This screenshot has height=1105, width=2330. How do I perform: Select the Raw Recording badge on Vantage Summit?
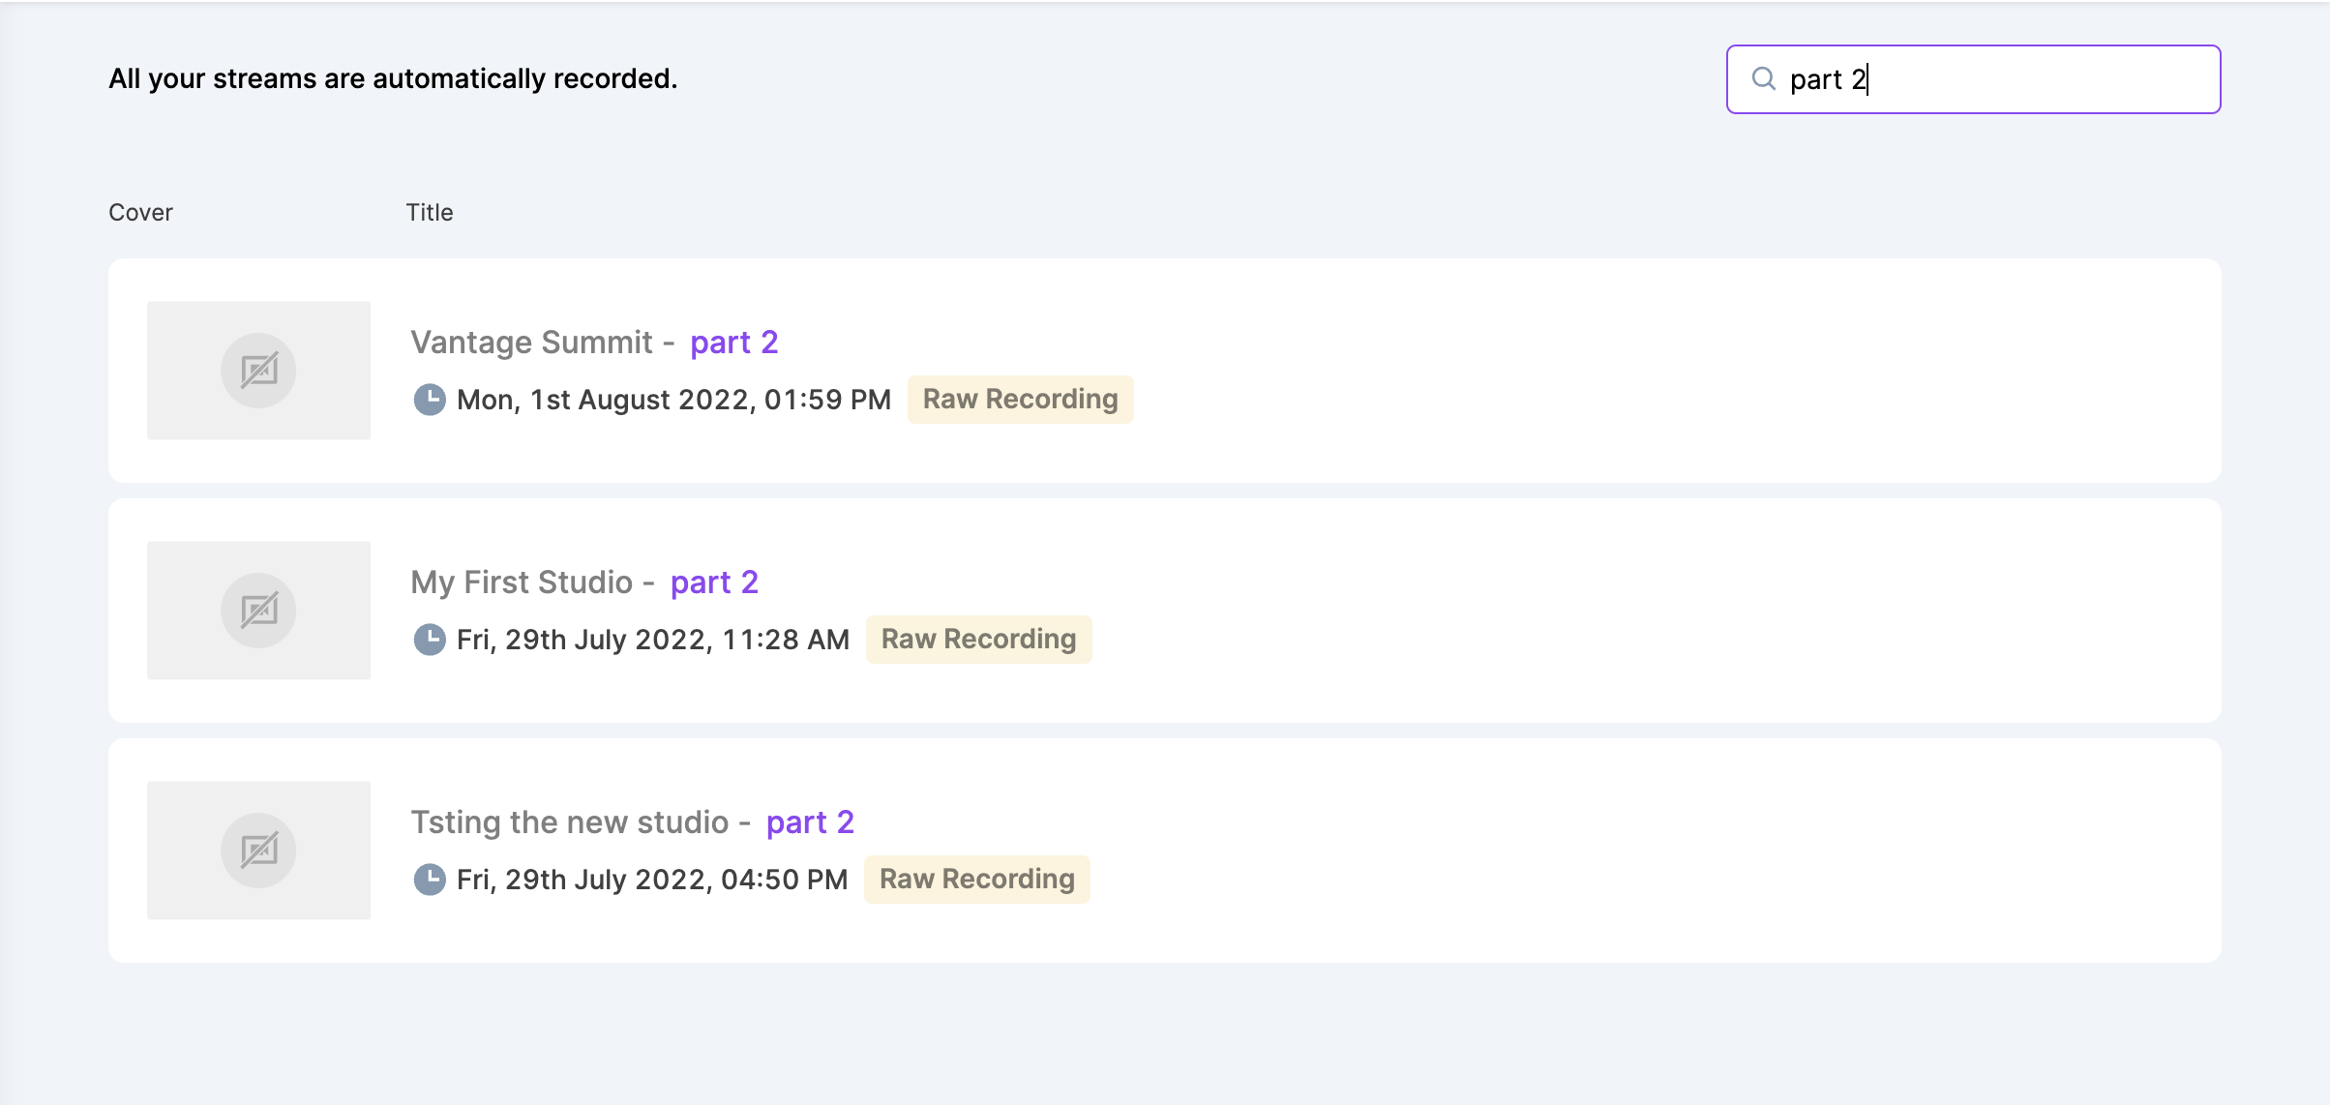pyautogui.click(x=1020, y=399)
